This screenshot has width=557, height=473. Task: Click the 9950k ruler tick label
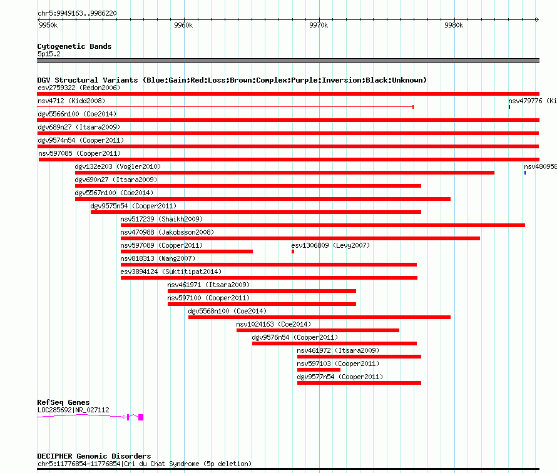coord(48,25)
